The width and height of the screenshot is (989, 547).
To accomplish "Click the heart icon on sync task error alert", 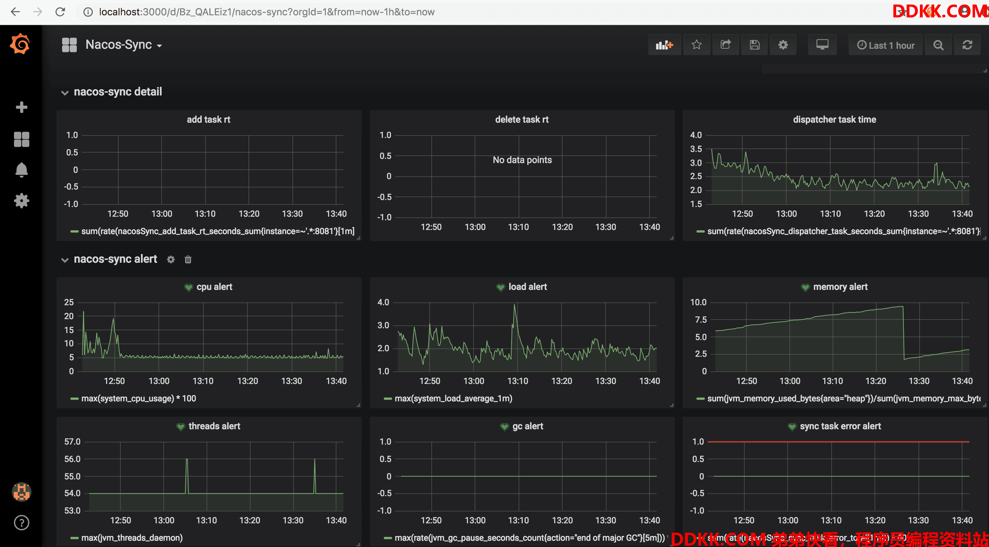I will pos(792,427).
